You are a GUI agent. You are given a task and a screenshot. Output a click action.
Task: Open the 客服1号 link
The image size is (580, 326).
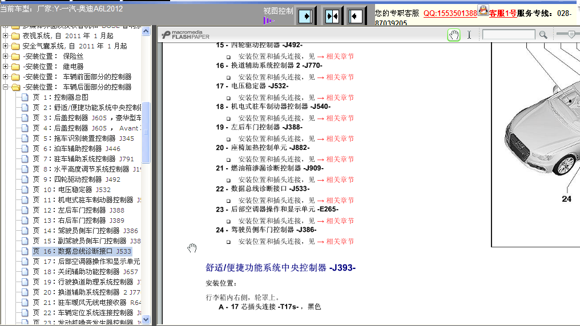(503, 13)
